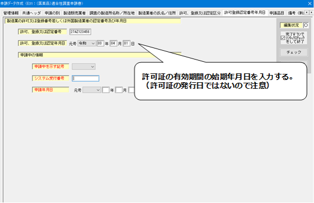Toggle the syntax-check-on-finish checkbox
This screenshot has width=314, height=203.
(x=282, y=38)
